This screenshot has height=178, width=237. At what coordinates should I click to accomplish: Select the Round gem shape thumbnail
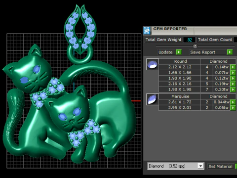(x=153, y=64)
